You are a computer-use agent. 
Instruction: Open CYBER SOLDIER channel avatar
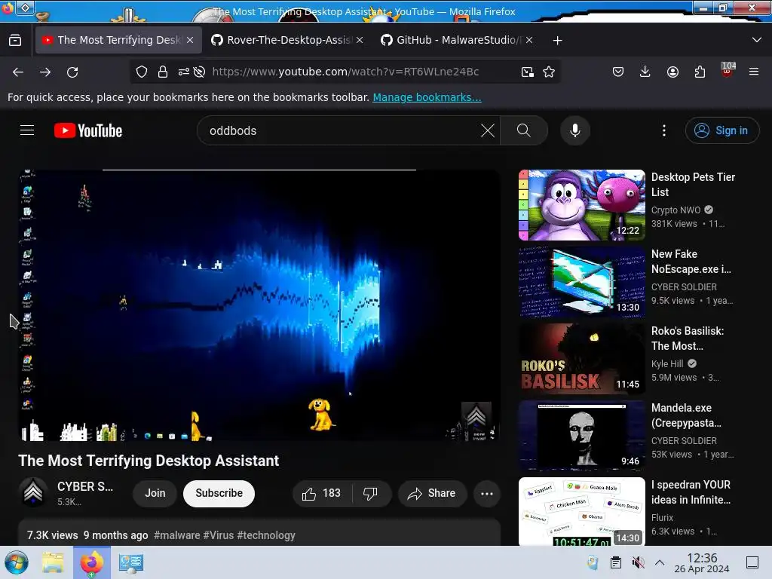click(x=33, y=492)
